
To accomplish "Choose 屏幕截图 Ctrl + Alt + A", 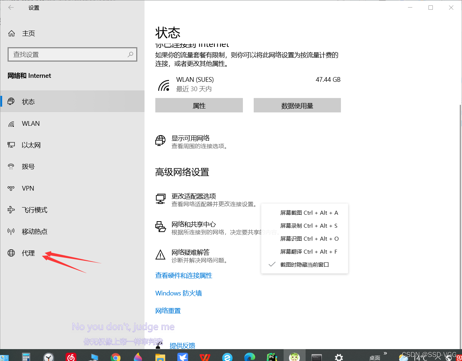I will click(309, 213).
